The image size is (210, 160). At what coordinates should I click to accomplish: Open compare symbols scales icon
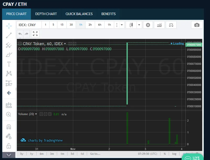(x=171, y=25)
